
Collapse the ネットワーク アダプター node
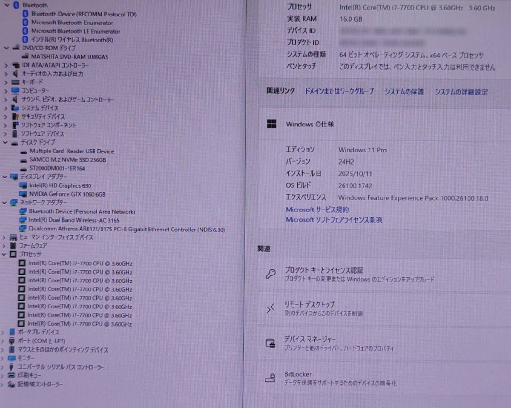coord(4,203)
